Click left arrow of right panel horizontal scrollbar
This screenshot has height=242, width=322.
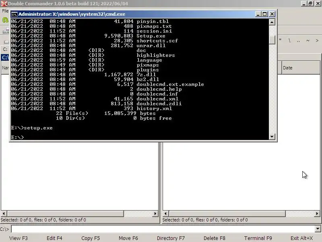tap(165, 214)
